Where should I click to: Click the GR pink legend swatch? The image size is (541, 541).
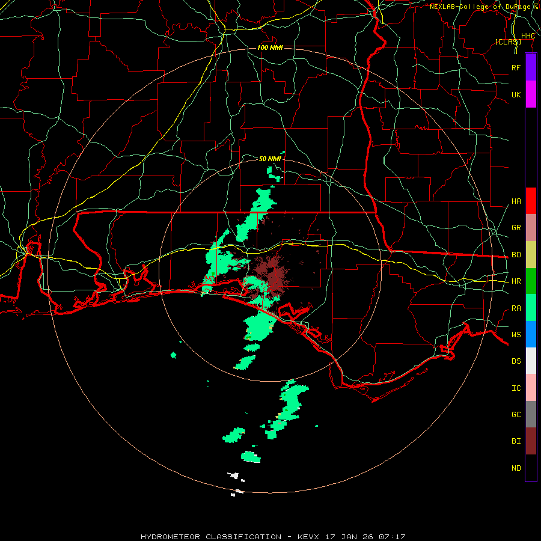[531, 228]
